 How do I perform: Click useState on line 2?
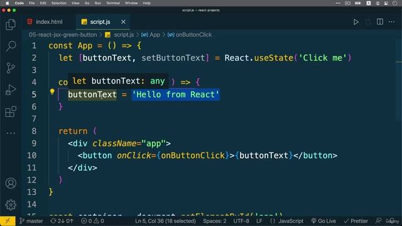click(274, 58)
